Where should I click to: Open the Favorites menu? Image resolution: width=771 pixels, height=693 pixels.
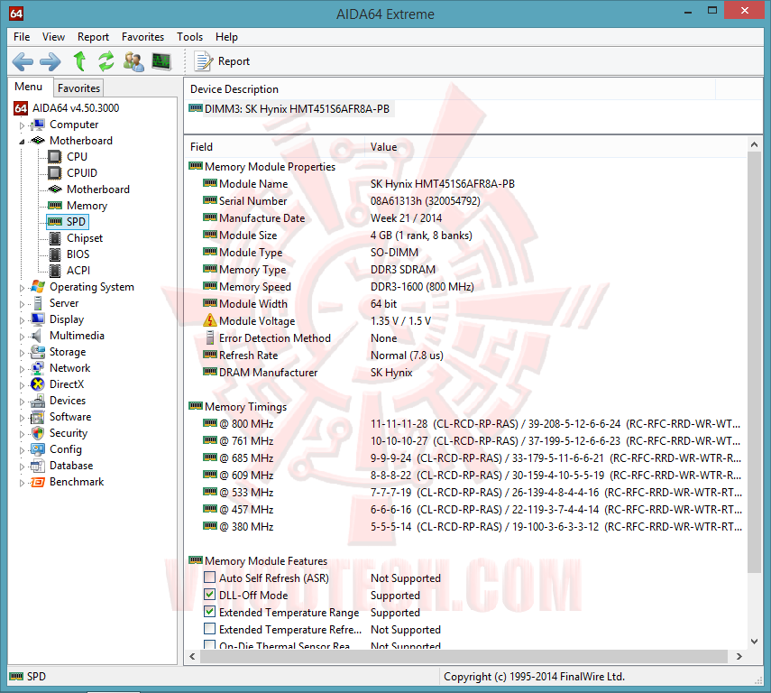pyautogui.click(x=143, y=37)
